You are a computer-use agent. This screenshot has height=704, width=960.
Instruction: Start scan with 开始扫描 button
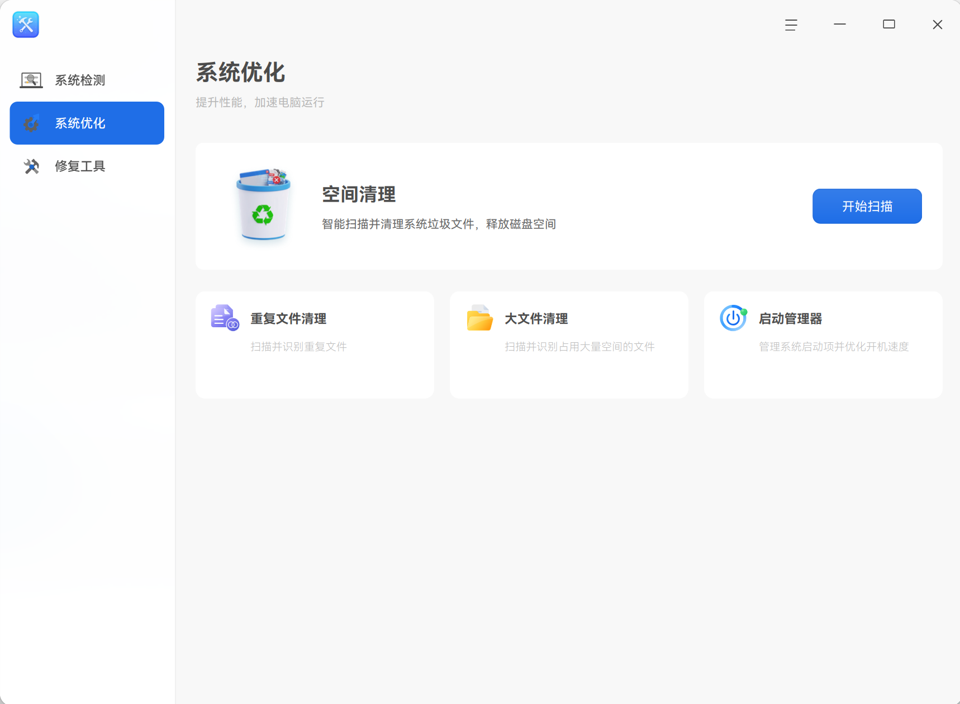867,206
